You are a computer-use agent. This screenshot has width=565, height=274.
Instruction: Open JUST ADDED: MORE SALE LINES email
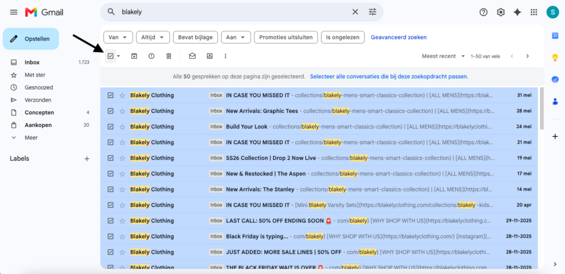(319, 252)
